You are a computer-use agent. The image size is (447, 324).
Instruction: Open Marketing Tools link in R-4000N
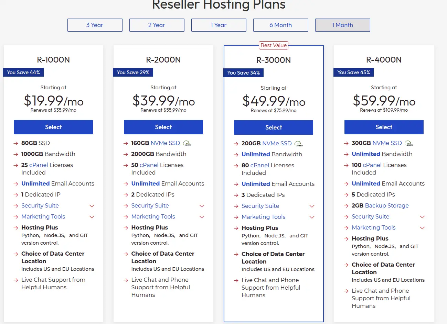(373, 227)
